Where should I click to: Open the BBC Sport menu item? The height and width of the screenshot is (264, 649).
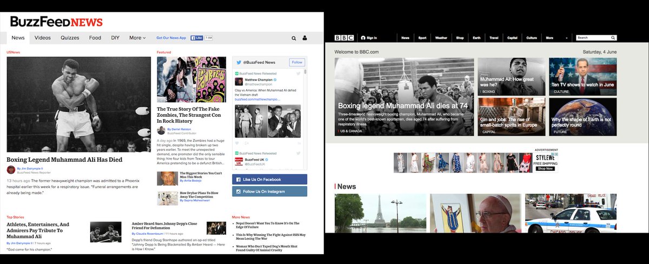point(422,38)
